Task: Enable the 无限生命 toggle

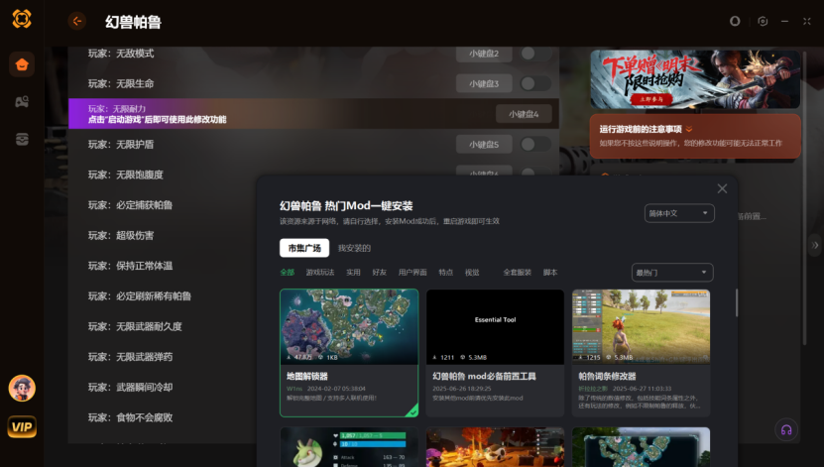Action: pos(534,83)
